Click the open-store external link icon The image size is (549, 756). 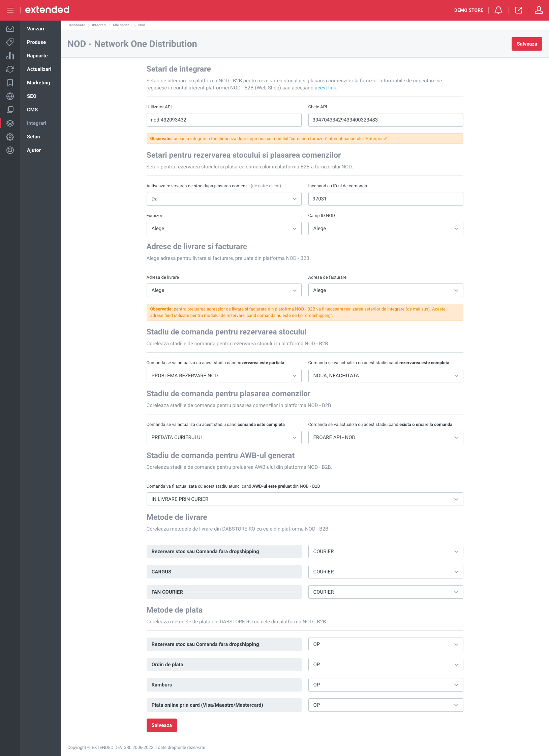coord(519,10)
